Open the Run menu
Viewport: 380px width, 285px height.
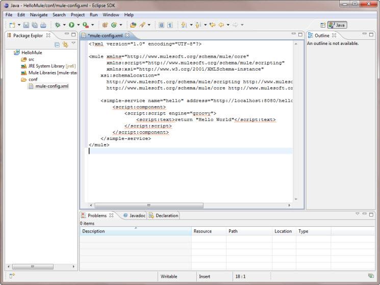(x=93, y=15)
